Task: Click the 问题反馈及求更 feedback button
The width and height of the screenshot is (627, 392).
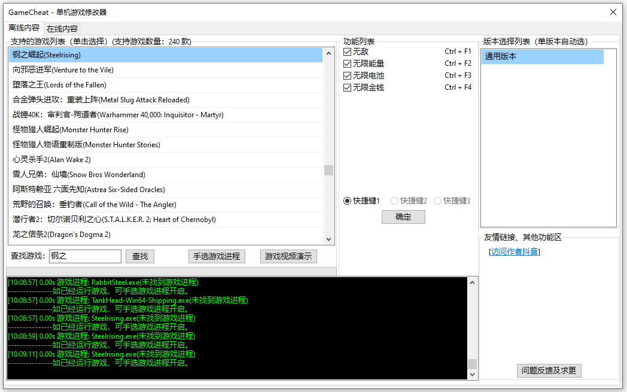Action: tap(549, 370)
